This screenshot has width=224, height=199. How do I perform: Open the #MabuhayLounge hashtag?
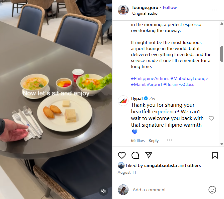pos(189,78)
